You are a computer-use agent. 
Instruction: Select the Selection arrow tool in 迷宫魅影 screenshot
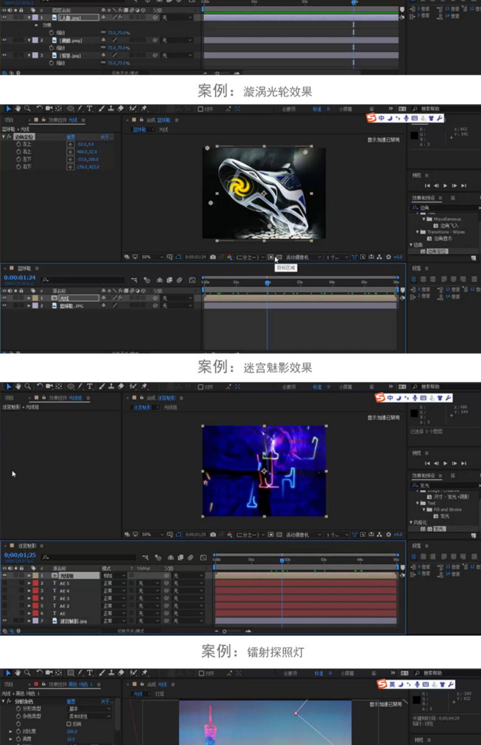coord(9,386)
